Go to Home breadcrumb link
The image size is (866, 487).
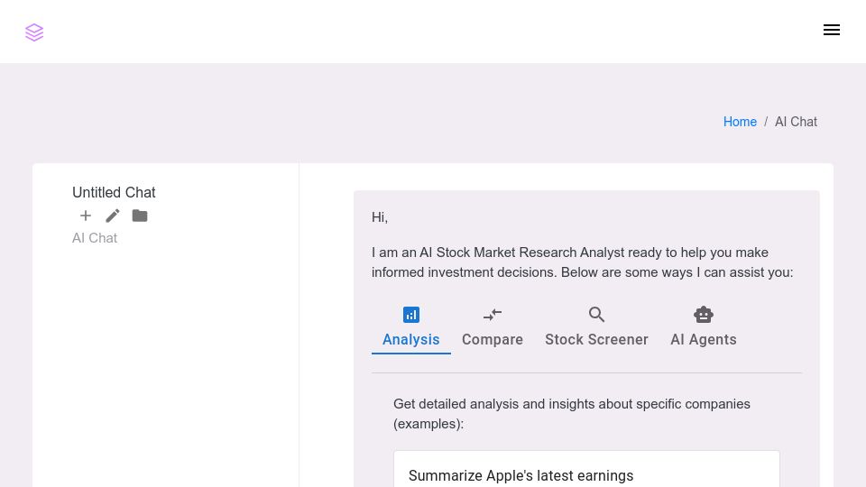(x=740, y=122)
